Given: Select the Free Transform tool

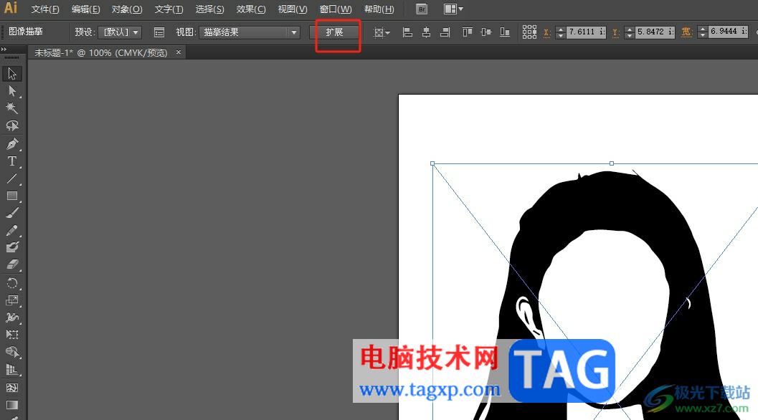Looking at the screenshot, I should click(12, 335).
